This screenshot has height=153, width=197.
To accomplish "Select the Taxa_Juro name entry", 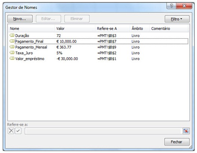I will (24, 53).
